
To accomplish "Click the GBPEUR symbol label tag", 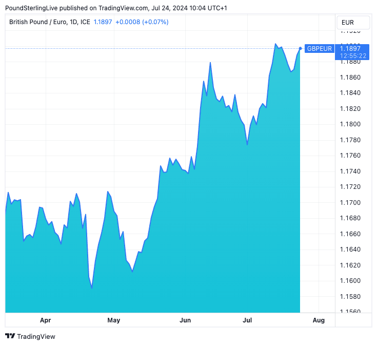I will pyautogui.click(x=319, y=49).
